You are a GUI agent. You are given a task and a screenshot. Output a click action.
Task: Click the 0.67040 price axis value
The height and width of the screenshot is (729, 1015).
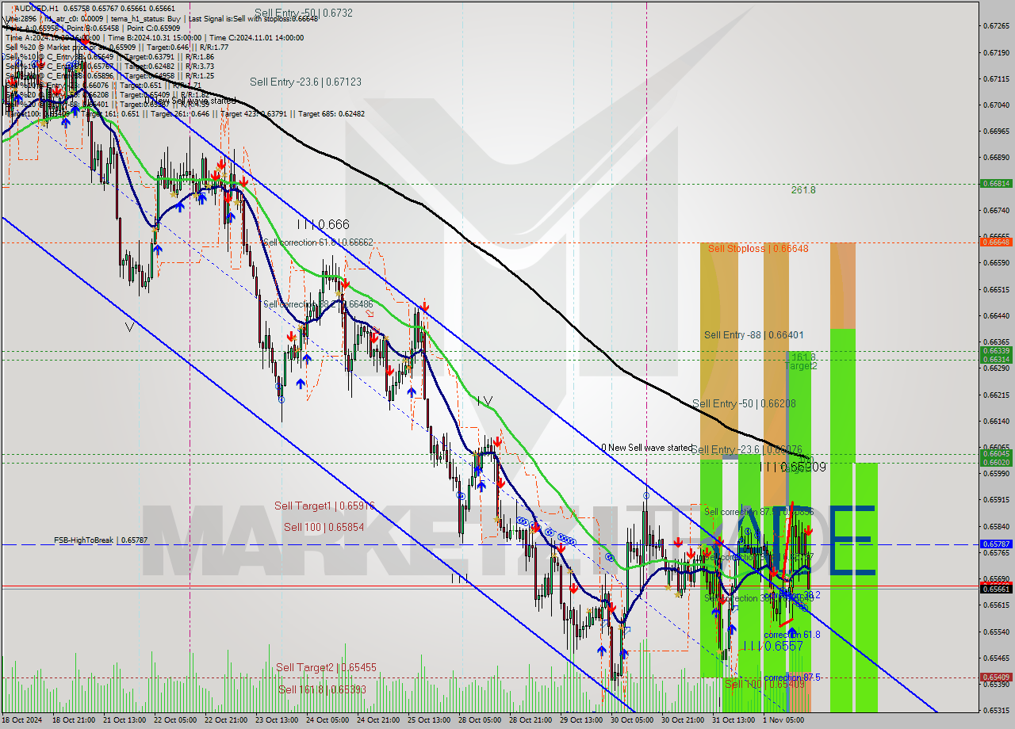point(995,105)
